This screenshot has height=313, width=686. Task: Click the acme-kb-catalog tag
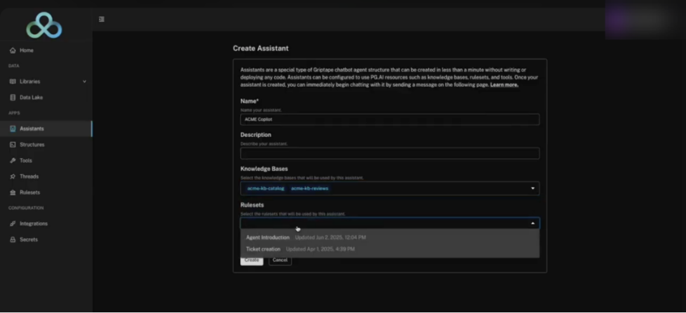[266, 189]
